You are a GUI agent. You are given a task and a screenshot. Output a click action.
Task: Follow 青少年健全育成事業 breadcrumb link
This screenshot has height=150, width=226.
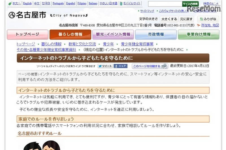coord(137,44)
